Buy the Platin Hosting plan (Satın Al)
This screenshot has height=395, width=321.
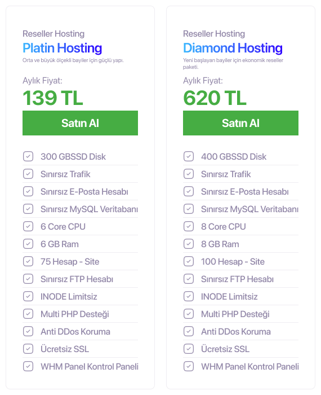[x=80, y=123]
